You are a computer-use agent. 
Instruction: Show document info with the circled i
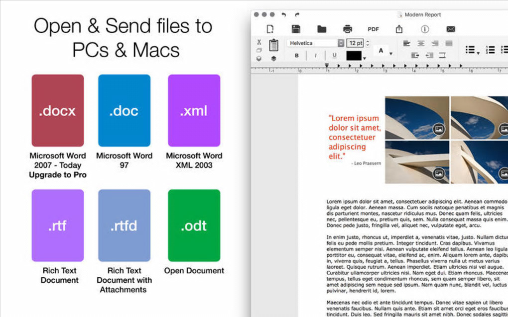pyautogui.click(x=425, y=29)
